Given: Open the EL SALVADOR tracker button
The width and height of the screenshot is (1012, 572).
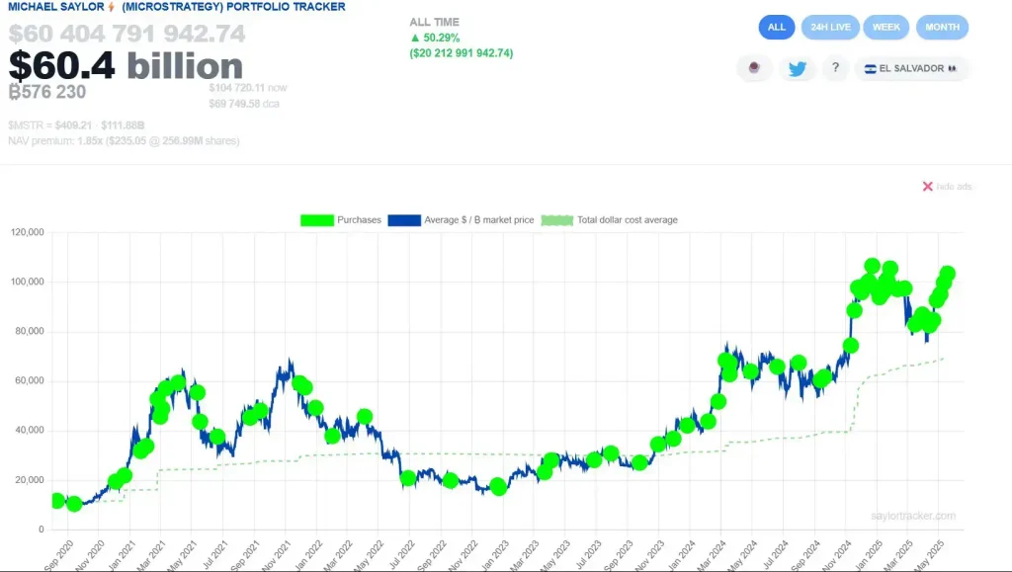Looking at the screenshot, I should (911, 68).
